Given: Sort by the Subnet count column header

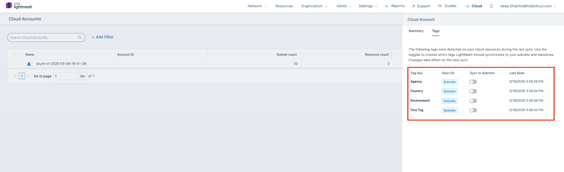Looking at the screenshot, I should click(x=287, y=55).
